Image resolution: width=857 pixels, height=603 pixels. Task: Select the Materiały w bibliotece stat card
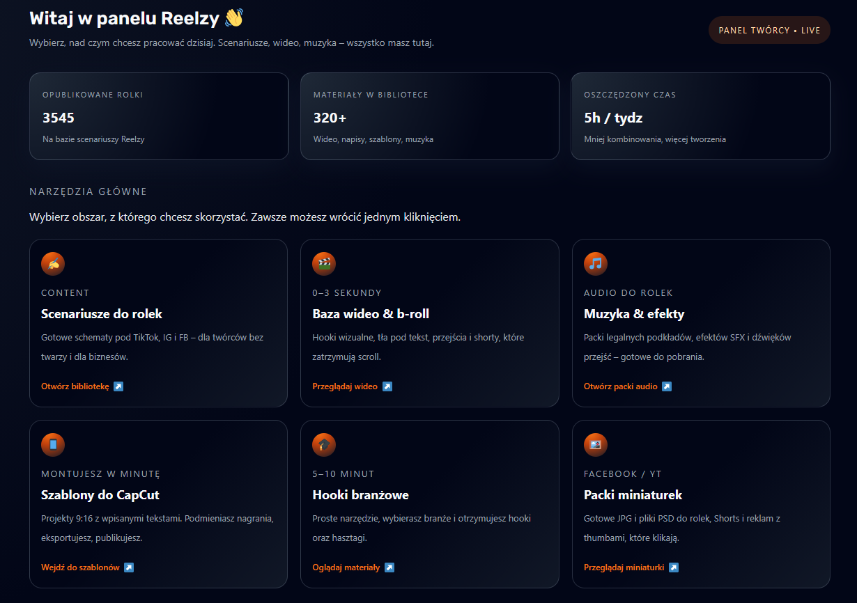(429, 116)
